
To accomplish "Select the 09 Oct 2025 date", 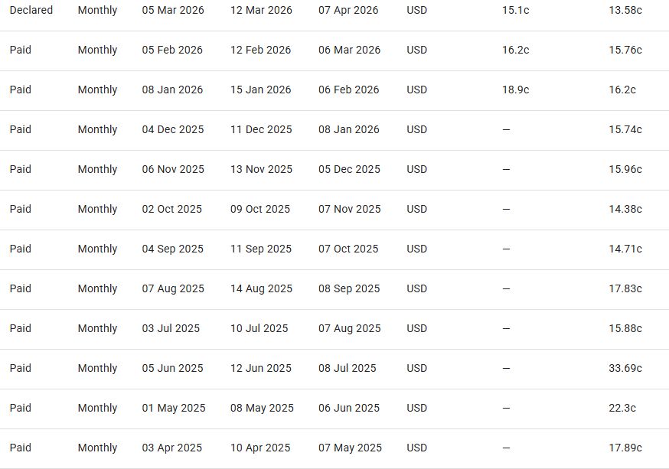I will (260, 210).
